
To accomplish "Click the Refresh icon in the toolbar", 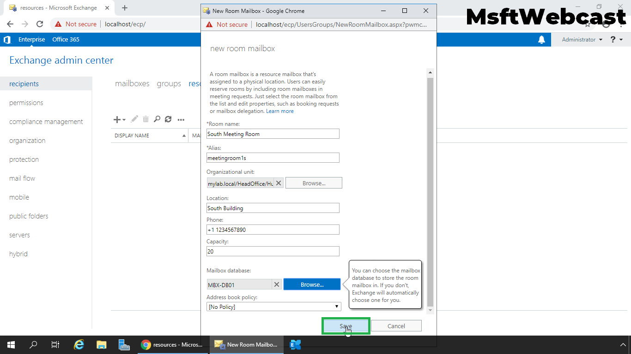I will click(169, 119).
